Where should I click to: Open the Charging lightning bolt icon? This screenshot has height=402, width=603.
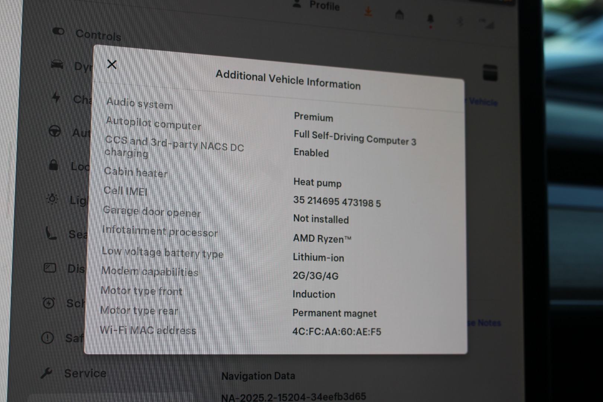[x=56, y=98]
